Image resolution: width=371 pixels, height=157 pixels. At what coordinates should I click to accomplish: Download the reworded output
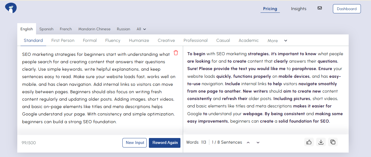321,142
